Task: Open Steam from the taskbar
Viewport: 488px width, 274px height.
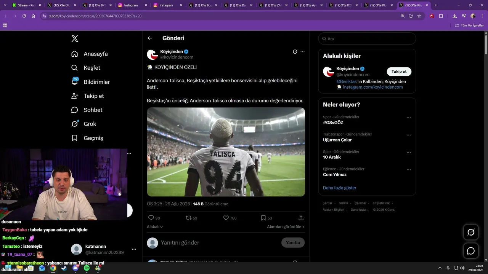Action: pos(64,268)
